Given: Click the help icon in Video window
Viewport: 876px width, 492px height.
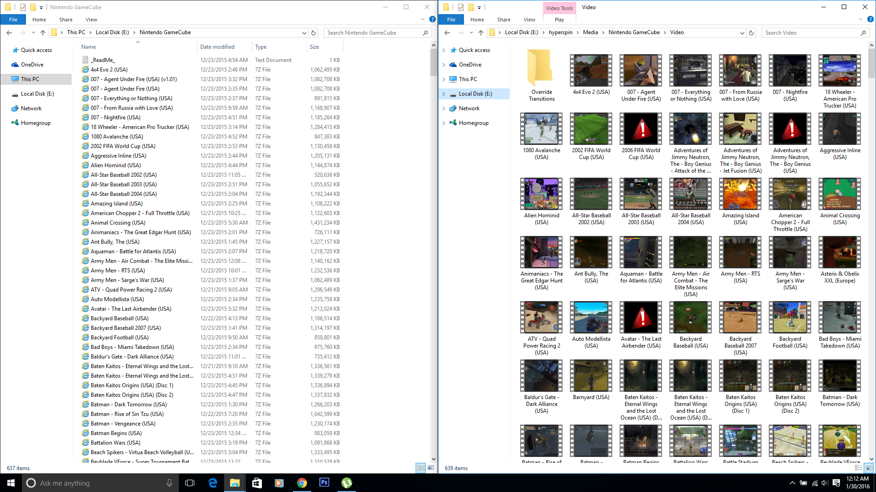Looking at the screenshot, I should pos(870,20).
